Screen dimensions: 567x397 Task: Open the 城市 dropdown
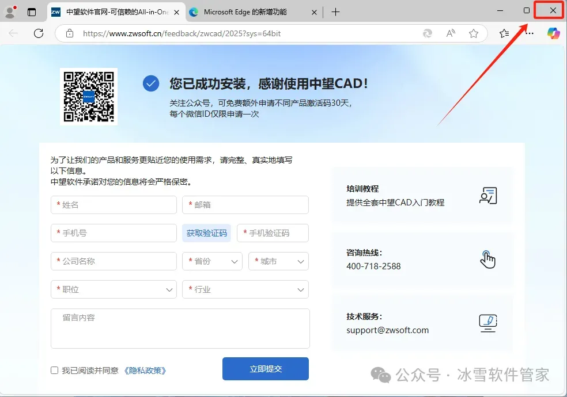278,261
